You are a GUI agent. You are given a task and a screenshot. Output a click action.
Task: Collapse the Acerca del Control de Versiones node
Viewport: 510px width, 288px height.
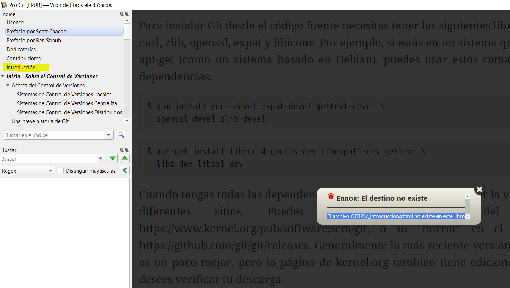(8, 85)
